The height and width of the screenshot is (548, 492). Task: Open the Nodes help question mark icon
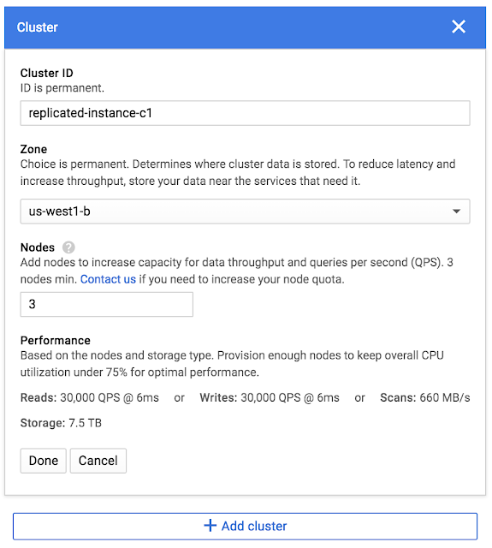point(68,247)
